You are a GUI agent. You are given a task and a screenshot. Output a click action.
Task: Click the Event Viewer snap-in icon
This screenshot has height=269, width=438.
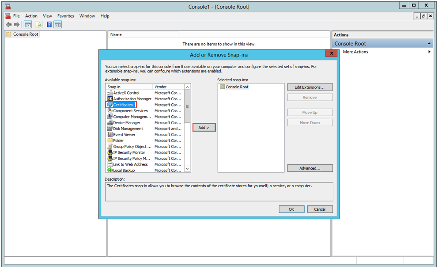(x=110, y=134)
